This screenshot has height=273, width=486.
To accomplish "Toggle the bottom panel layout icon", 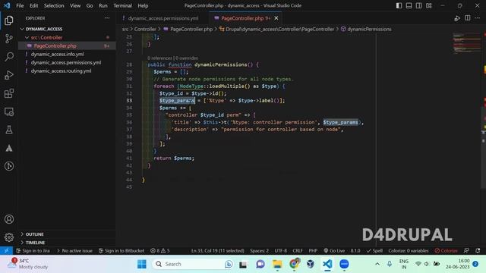I will [x=409, y=5].
